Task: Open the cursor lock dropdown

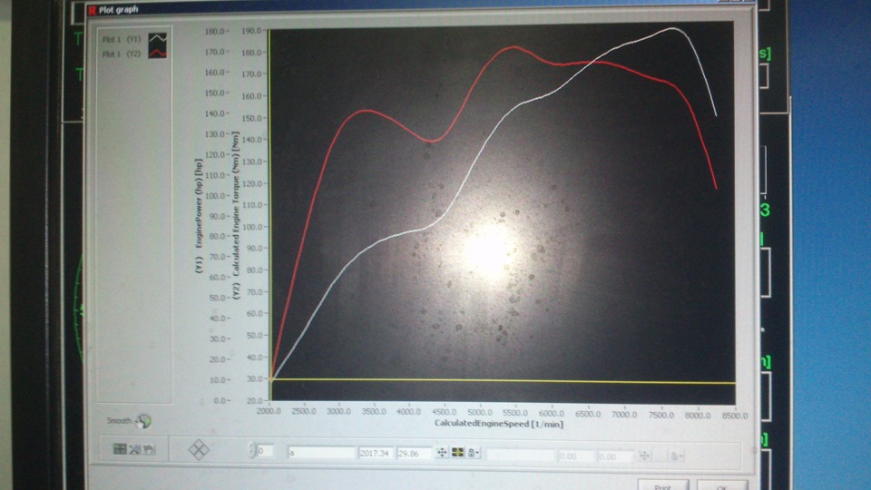Action: pyautogui.click(x=474, y=454)
